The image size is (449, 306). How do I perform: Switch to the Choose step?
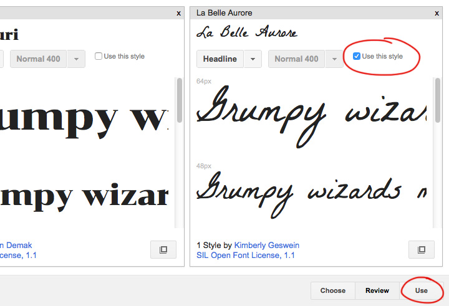[333, 290]
